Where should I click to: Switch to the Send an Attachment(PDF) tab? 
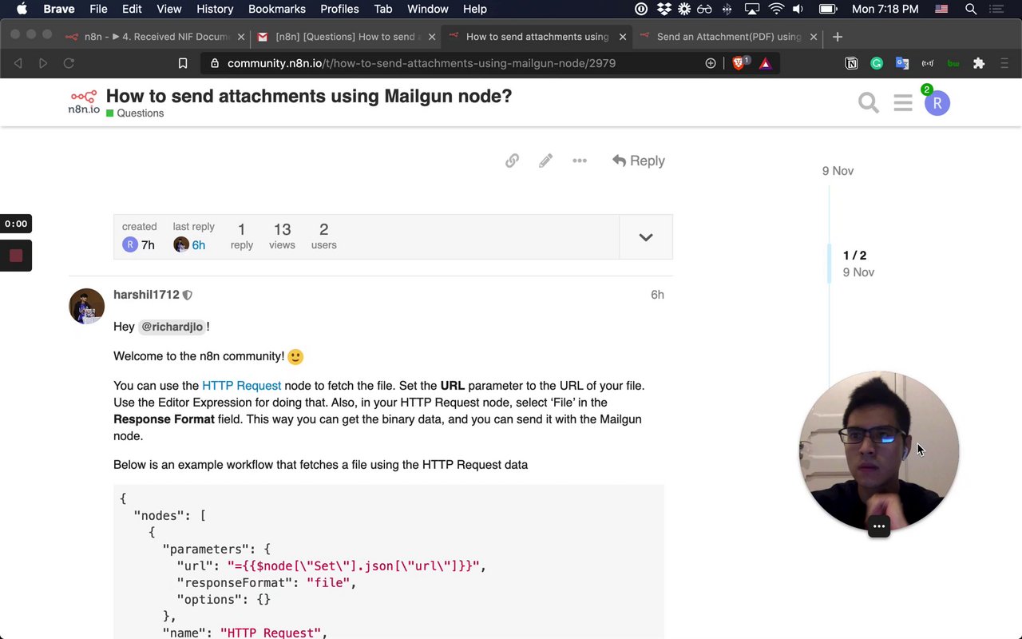coord(728,37)
